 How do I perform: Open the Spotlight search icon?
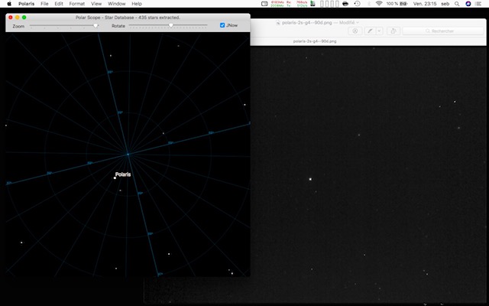click(x=457, y=4)
